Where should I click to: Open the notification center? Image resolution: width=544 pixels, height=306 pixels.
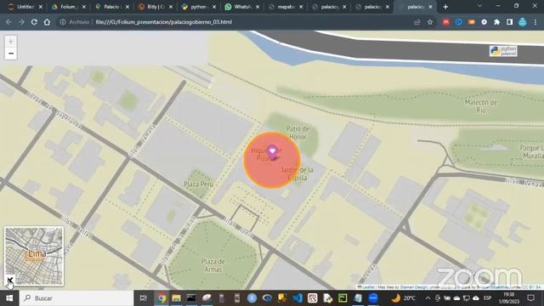[530, 298]
